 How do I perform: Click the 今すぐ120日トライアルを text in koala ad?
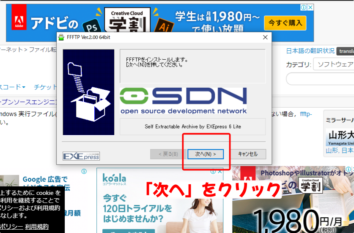coord(137,203)
